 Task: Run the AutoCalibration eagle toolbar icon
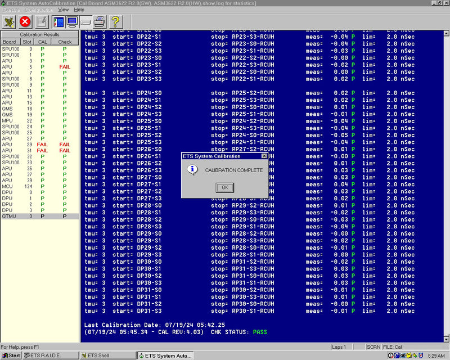[x=10, y=21]
